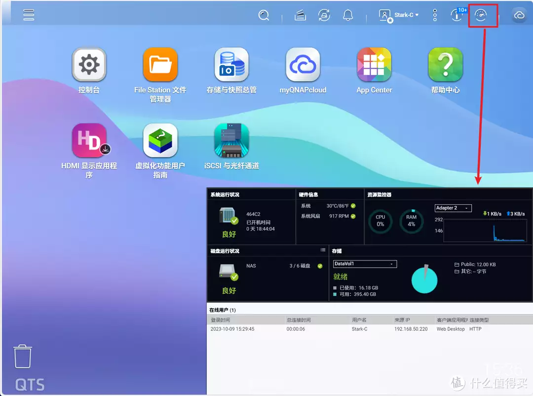
Task: Open the event notifications bell
Action: point(348,15)
